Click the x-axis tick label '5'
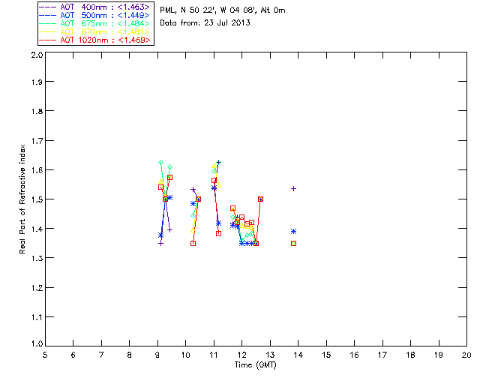Image resolution: width=480 pixels, height=384 pixels. pyautogui.click(x=45, y=355)
